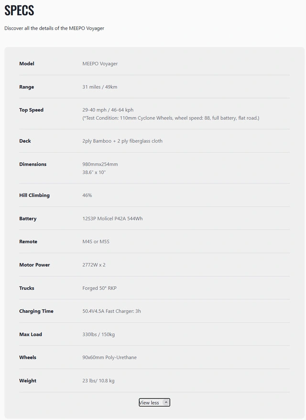Screen dimensions: 306x420
Task: Click the Hill Climbing label
Action: pos(34,195)
